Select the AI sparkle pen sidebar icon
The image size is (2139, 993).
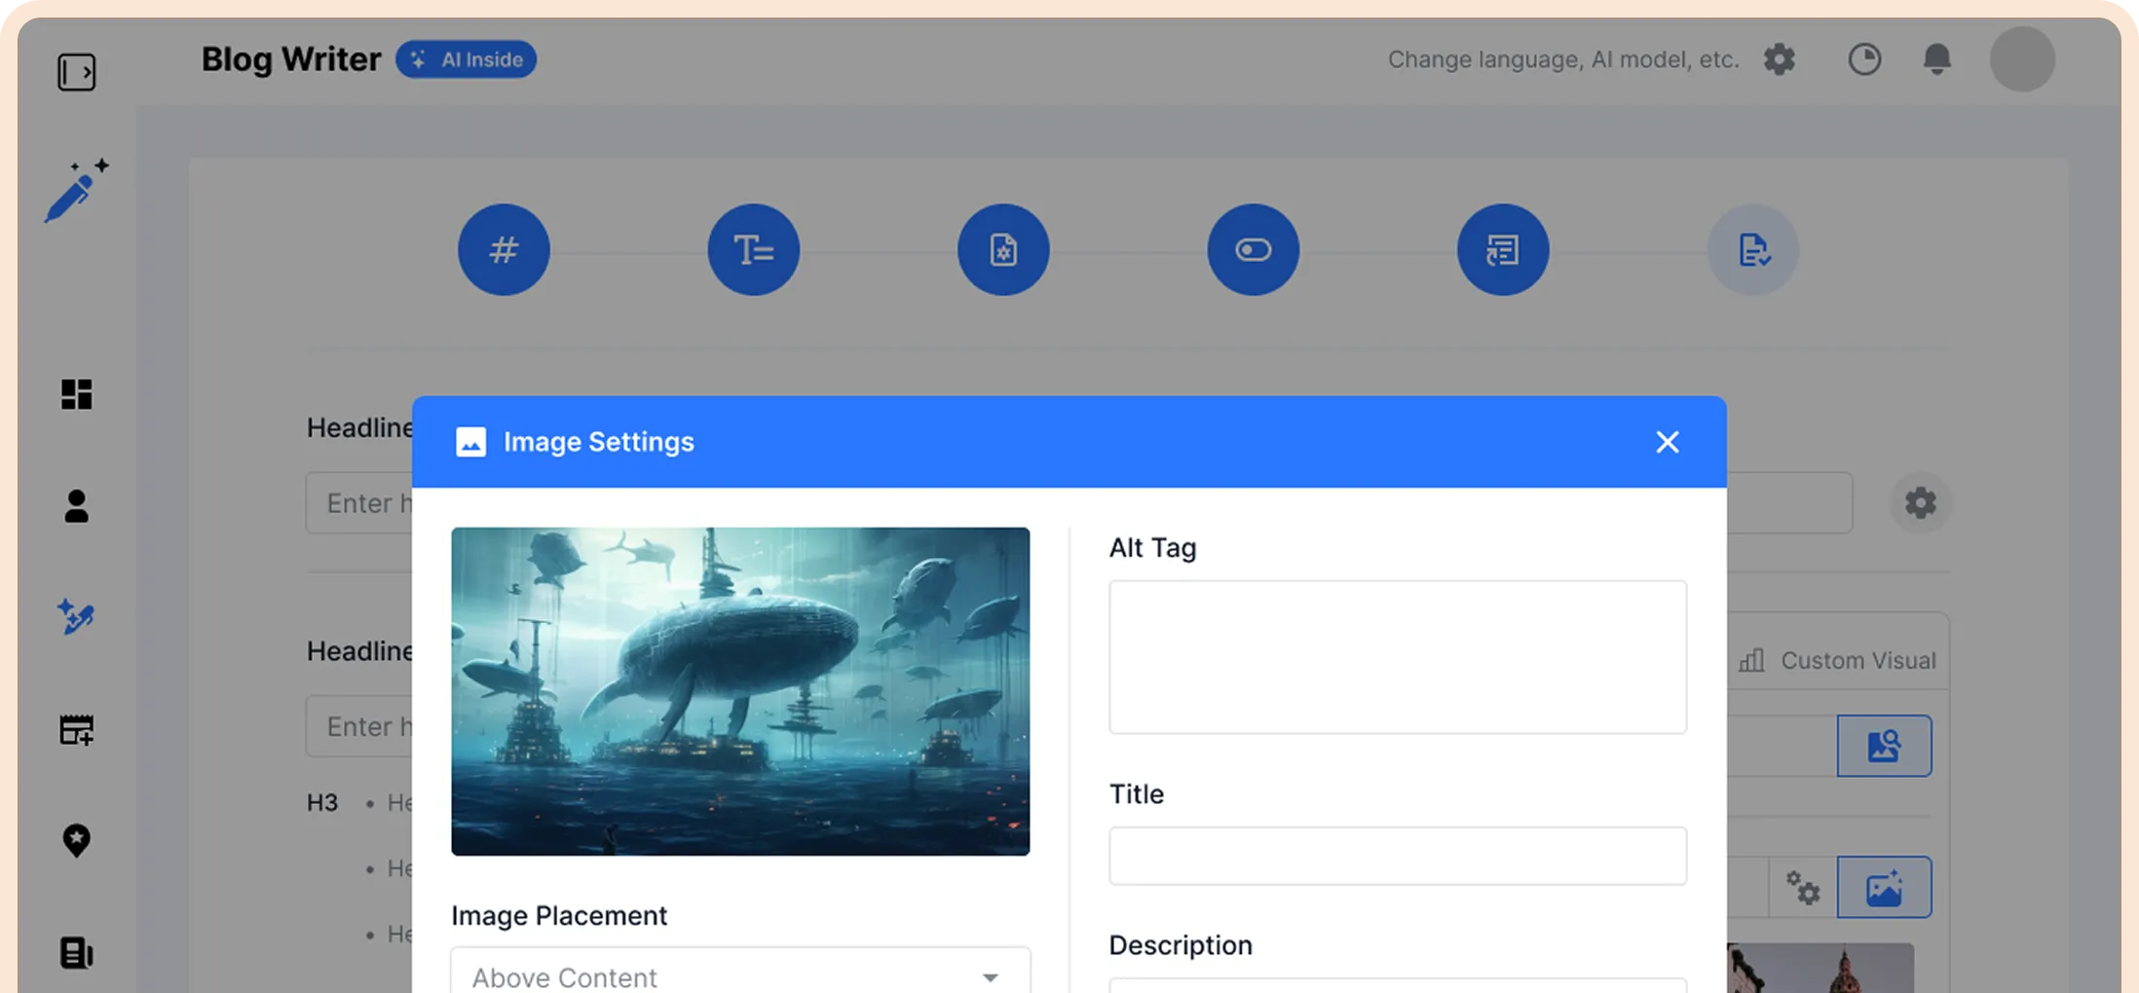(x=76, y=617)
